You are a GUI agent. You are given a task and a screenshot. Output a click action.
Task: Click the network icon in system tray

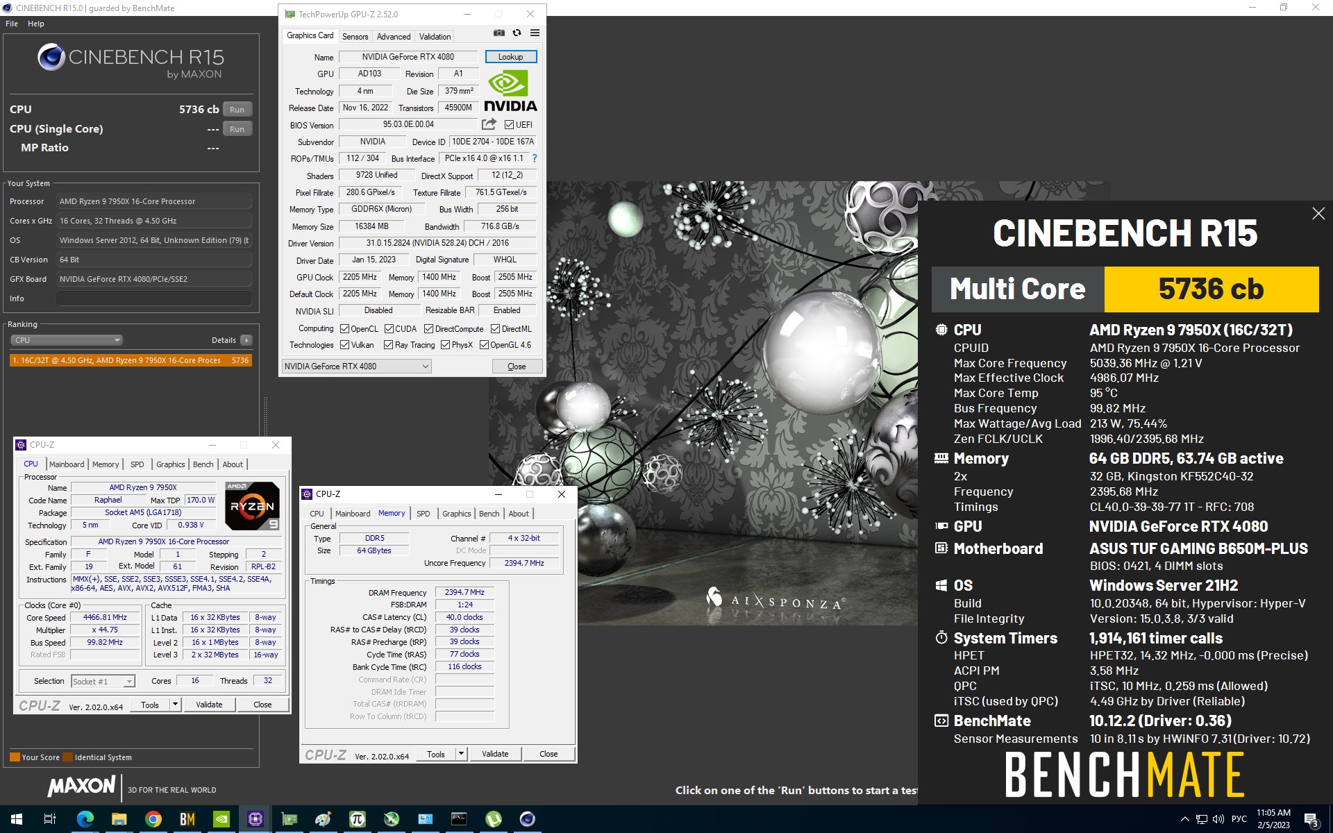pyautogui.click(x=1202, y=819)
